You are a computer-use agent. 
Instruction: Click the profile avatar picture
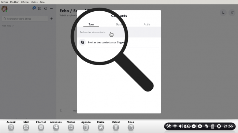click(x=4, y=9)
